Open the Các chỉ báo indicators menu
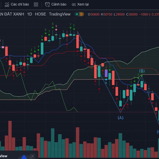Screen dimensions: 159x159 [17, 5]
